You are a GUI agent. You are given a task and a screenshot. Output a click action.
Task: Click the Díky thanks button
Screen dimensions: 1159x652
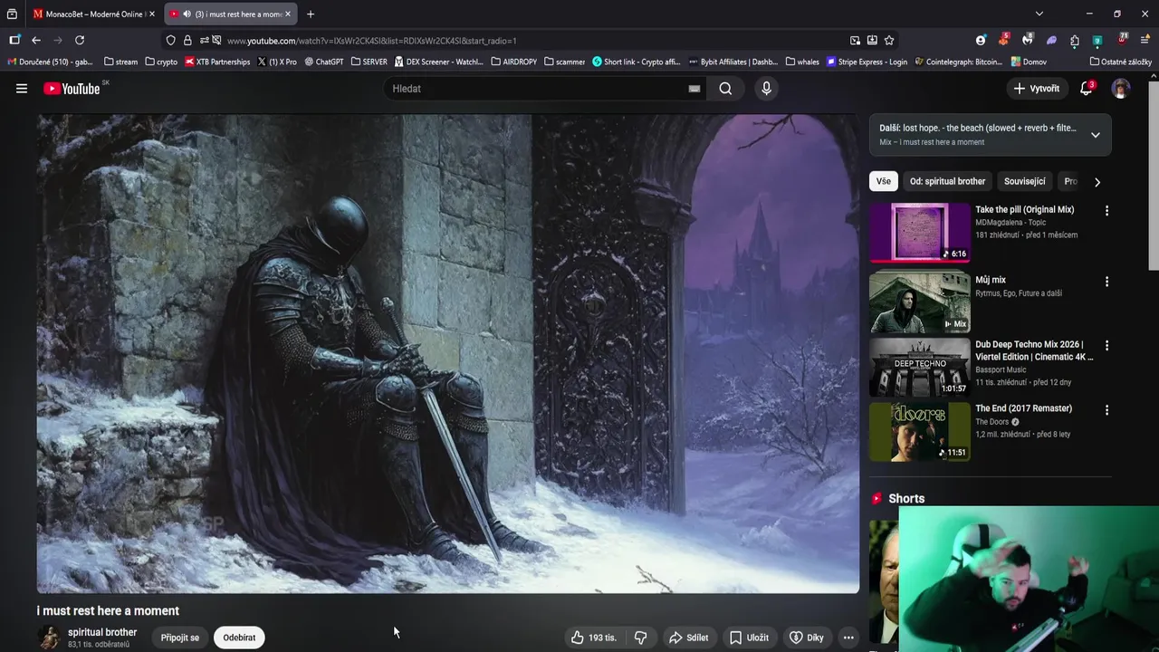[x=806, y=638]
